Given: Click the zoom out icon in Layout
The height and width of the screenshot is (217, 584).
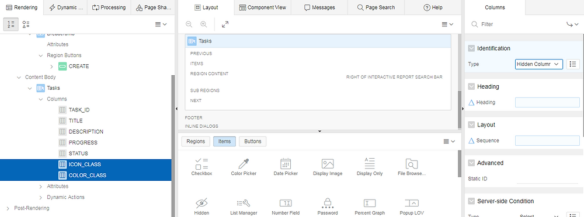Looking at the screenshot, I should click(x=189, y=24).
